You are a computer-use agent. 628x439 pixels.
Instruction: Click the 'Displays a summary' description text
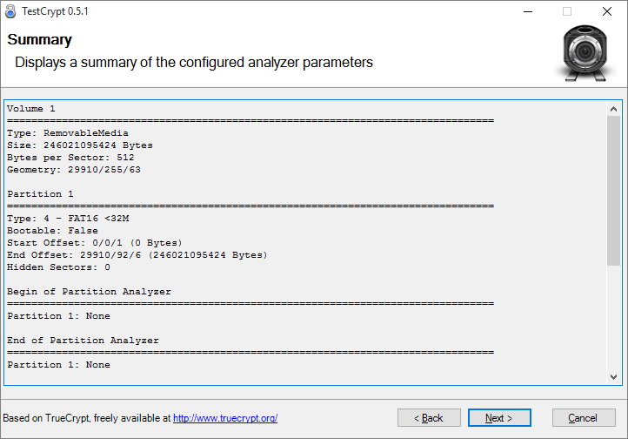(194, 63)
